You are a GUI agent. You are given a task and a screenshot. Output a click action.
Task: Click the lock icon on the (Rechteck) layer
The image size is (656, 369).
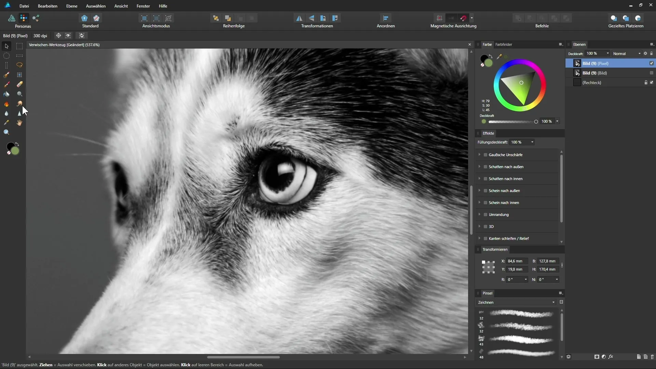(x=646, y=83)
